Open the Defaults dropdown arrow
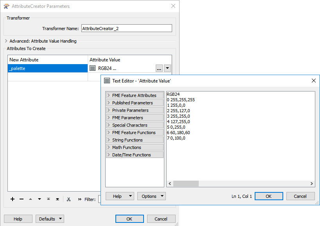 point(60,219)
